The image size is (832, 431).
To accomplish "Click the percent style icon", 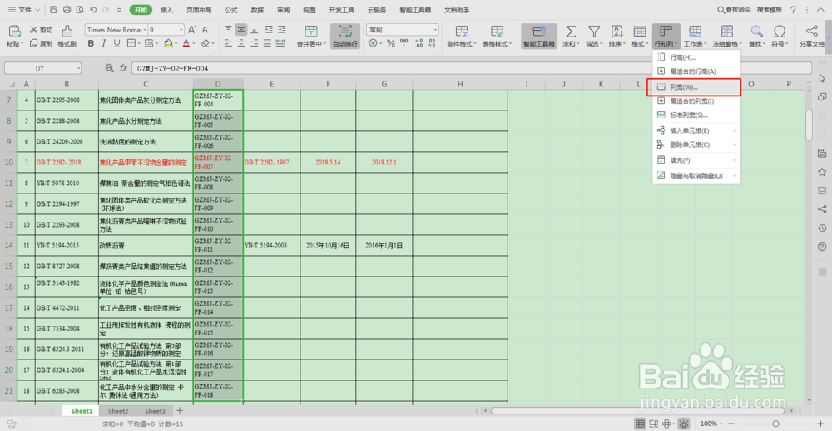I will (391, 43).
